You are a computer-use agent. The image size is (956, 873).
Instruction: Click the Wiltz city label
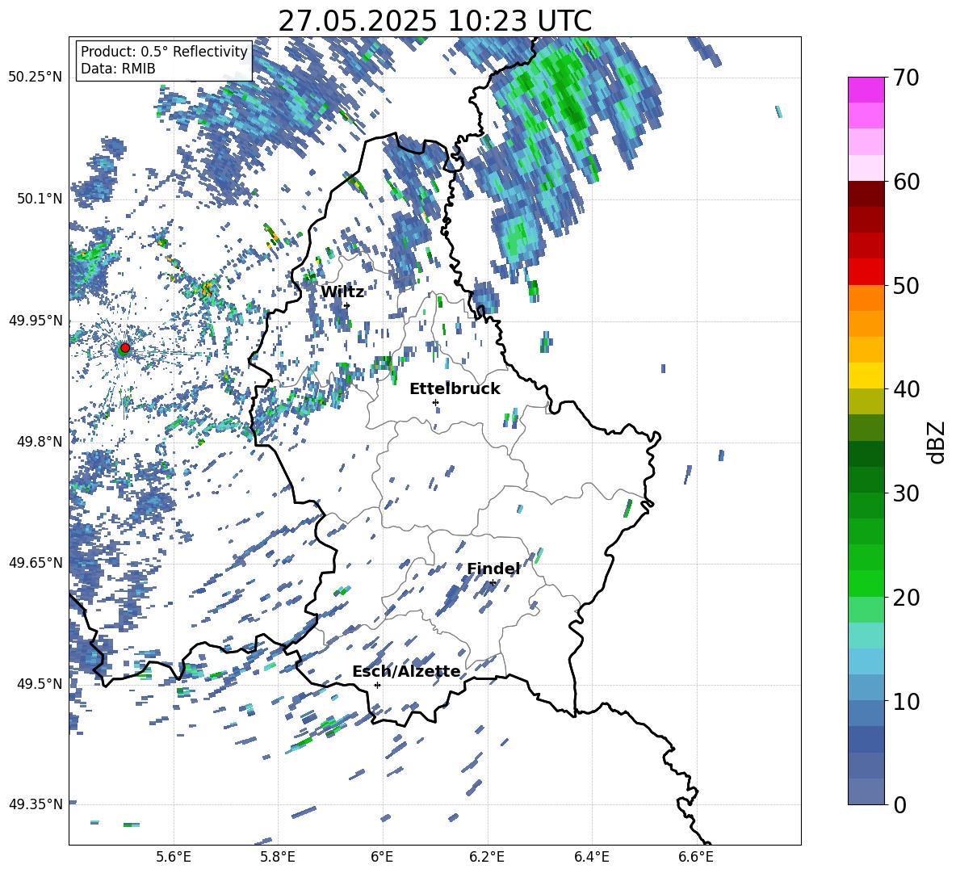(x=342, y=292)
